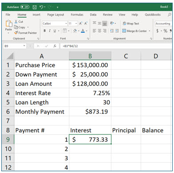
Task: Open the Clipboard dialog launcher
Action: (x=38, y=39)
